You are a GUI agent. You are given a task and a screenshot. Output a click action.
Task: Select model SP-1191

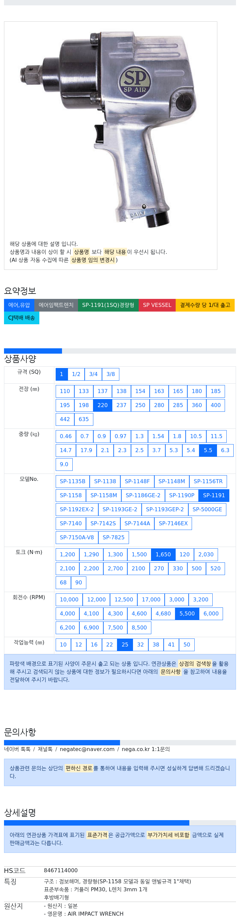(214, 495)
